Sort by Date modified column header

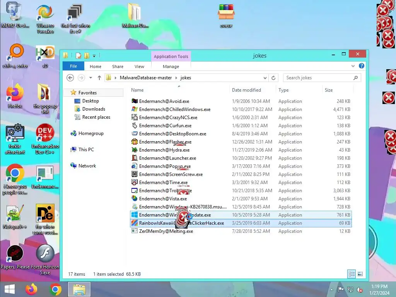coord(246,90)
